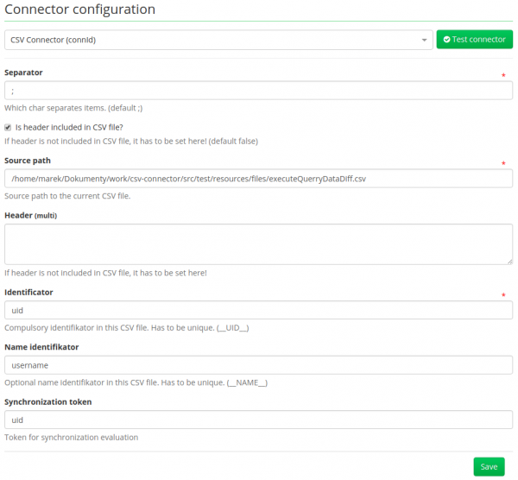
Task: Click the Separator field label
Action: pos(23,73)
